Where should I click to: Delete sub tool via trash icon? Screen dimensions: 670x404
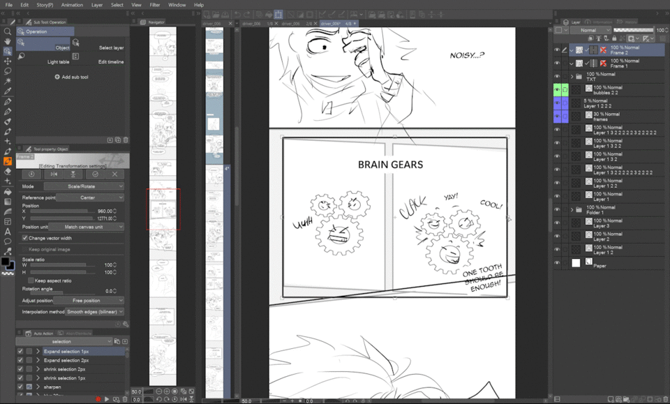pos(126,140)
